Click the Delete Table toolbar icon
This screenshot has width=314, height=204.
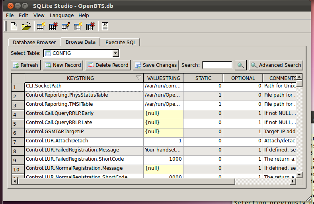(53, 27)
